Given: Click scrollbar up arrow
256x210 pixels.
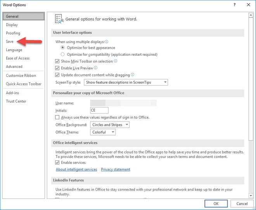Looking at the screenshot, I should (x=251, y=15).
